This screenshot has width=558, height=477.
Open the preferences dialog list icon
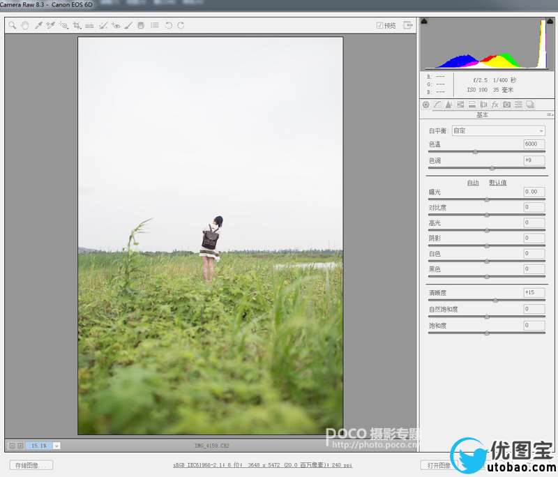(x=154, y=25)
